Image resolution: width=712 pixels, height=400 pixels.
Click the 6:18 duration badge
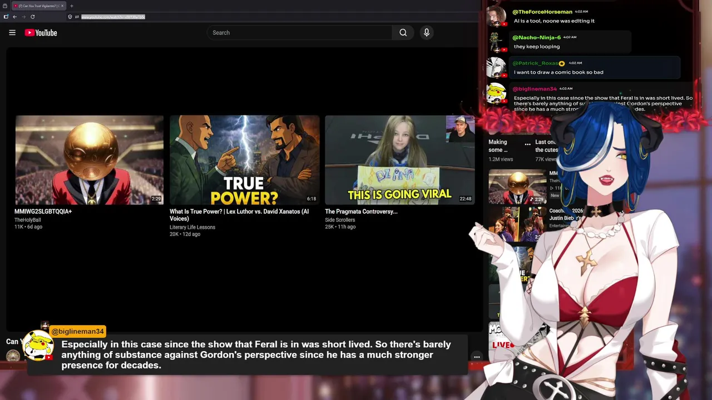coord(311,199)
